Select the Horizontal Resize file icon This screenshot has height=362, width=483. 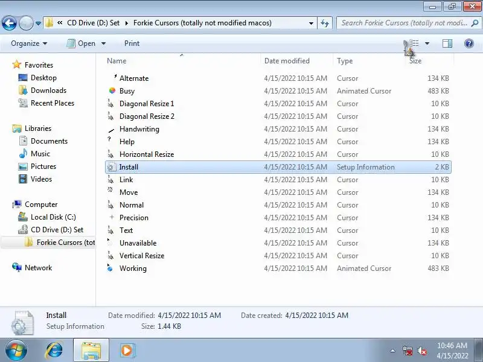pos(111,154)
